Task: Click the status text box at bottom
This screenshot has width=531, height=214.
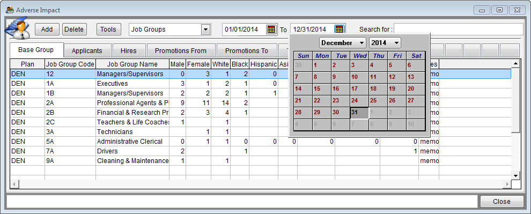Action: point(242,202)
